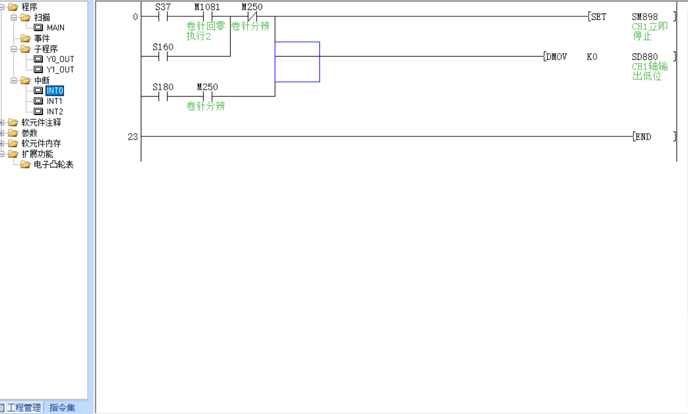688x414 pixels.
Task: Click the program icon beside INT1
Action: click(x=38, y=101)
